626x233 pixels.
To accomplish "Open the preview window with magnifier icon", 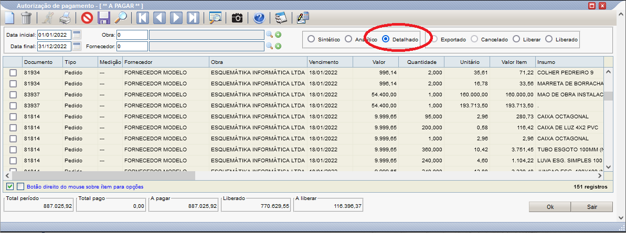I will pyautogui.click(x=215, y=18).
